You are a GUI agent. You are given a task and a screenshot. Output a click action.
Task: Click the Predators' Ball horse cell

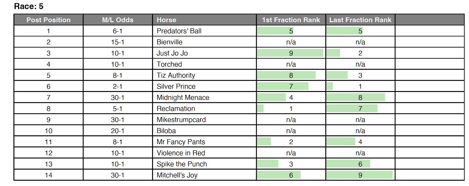[x=179, y=31]
